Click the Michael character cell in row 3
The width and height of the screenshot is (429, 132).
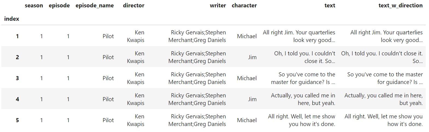[x=247, y=78]
